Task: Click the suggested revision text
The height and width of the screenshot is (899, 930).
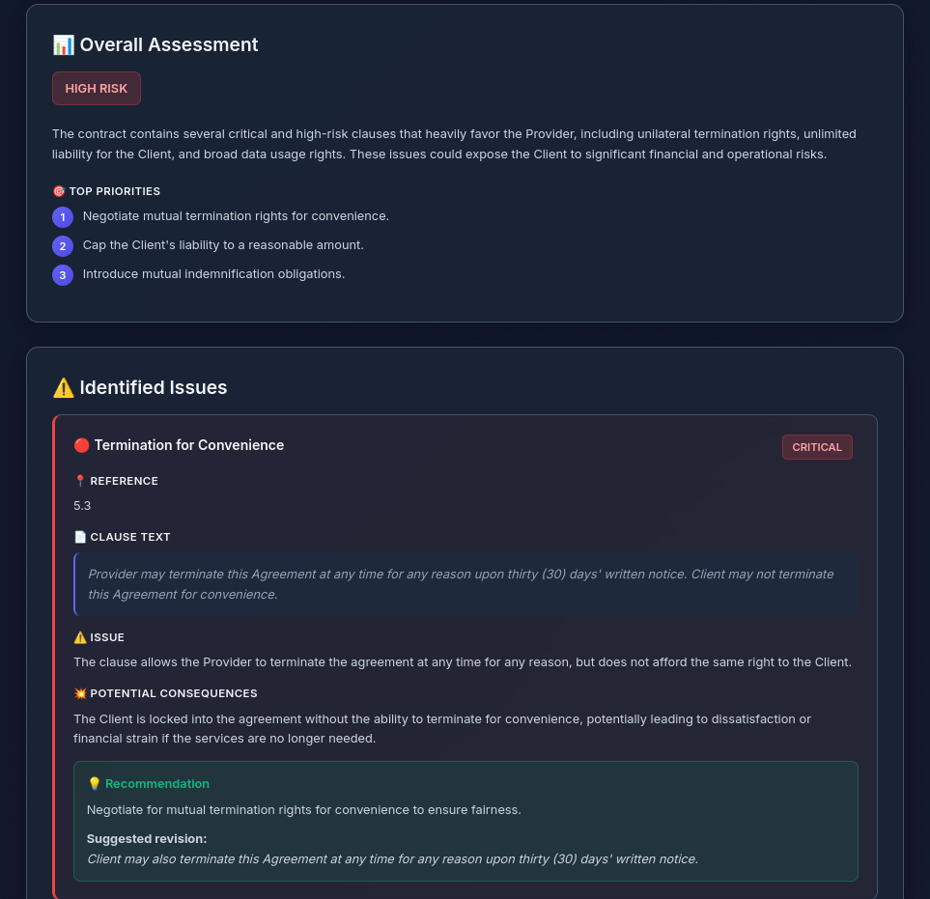Action: click(392, 858)
